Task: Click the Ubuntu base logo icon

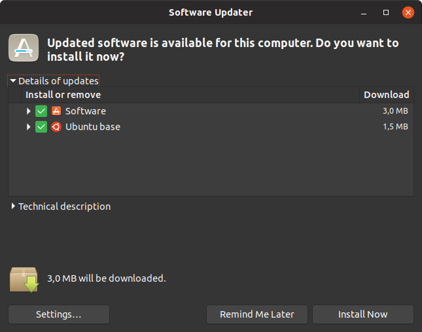Action: pyautogui.click(x=56, y=127)
